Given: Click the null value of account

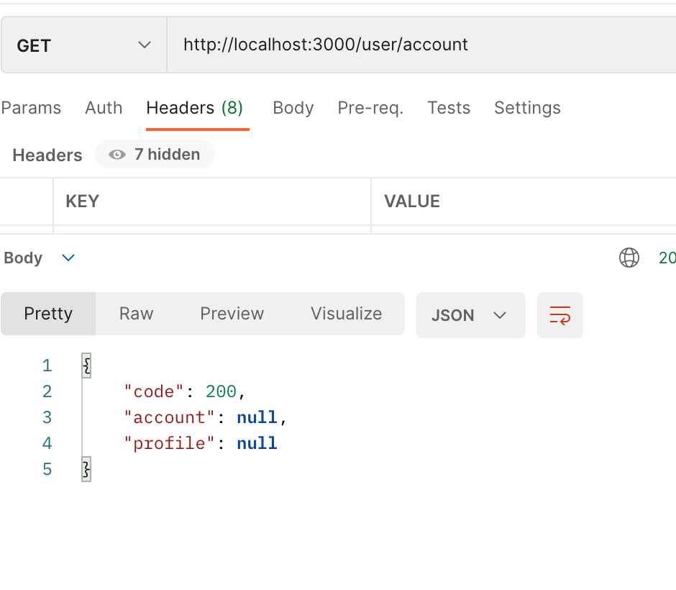Looking at the screenshot, I should coord(257,417).
